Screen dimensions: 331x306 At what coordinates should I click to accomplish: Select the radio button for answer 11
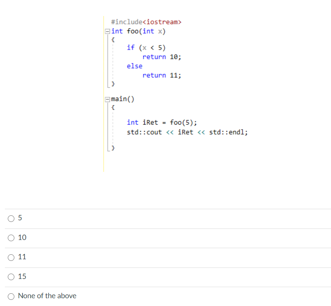11,258
